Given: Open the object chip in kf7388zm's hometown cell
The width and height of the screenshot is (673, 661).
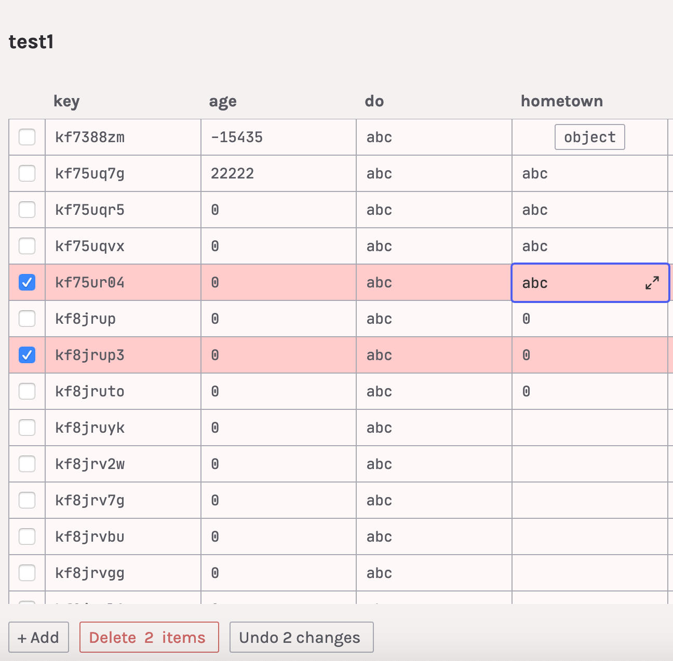Looking at the screenshot, I should pyautogui.click(x=589, y=137).
